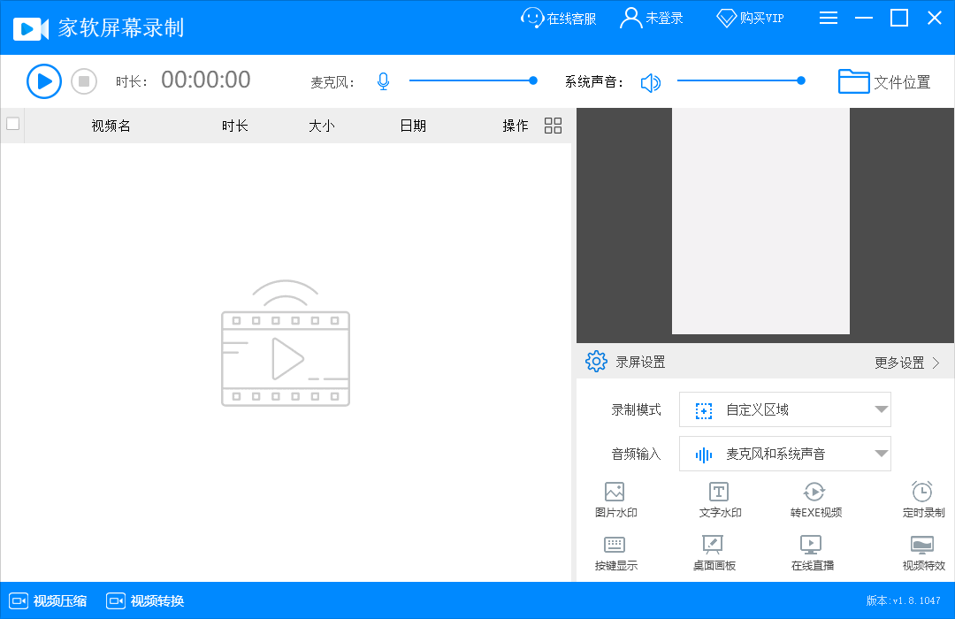Open 定时录制 scheduled recording

tap(923, 501)
